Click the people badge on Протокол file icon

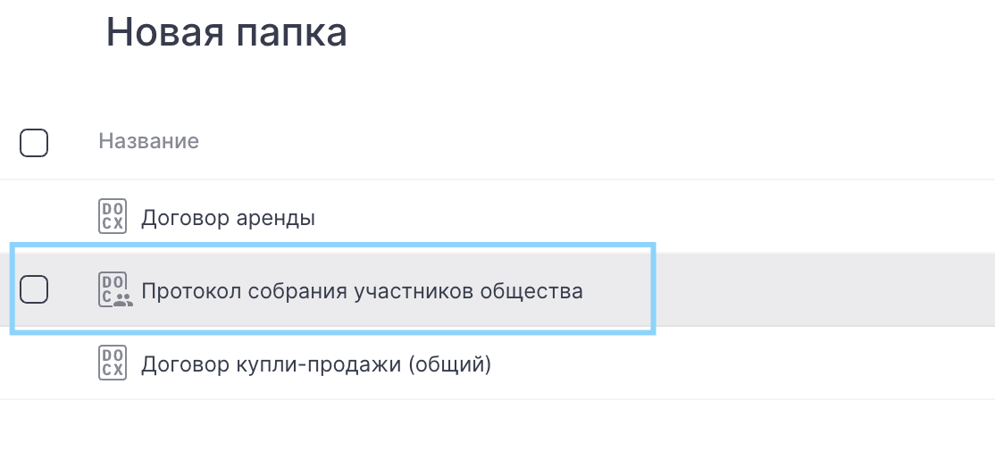pos(123,300)
